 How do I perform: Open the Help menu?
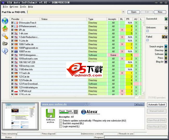click(30, 7)
